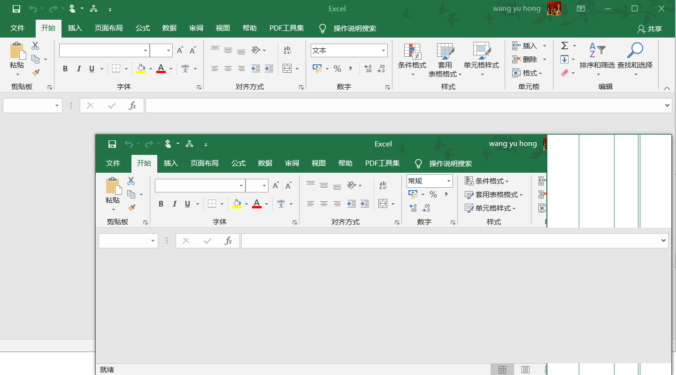Viewport: 676px width, 375px height.
Task: Open 套用表格格式 dropdown in front window
Action: click(493, 194)
